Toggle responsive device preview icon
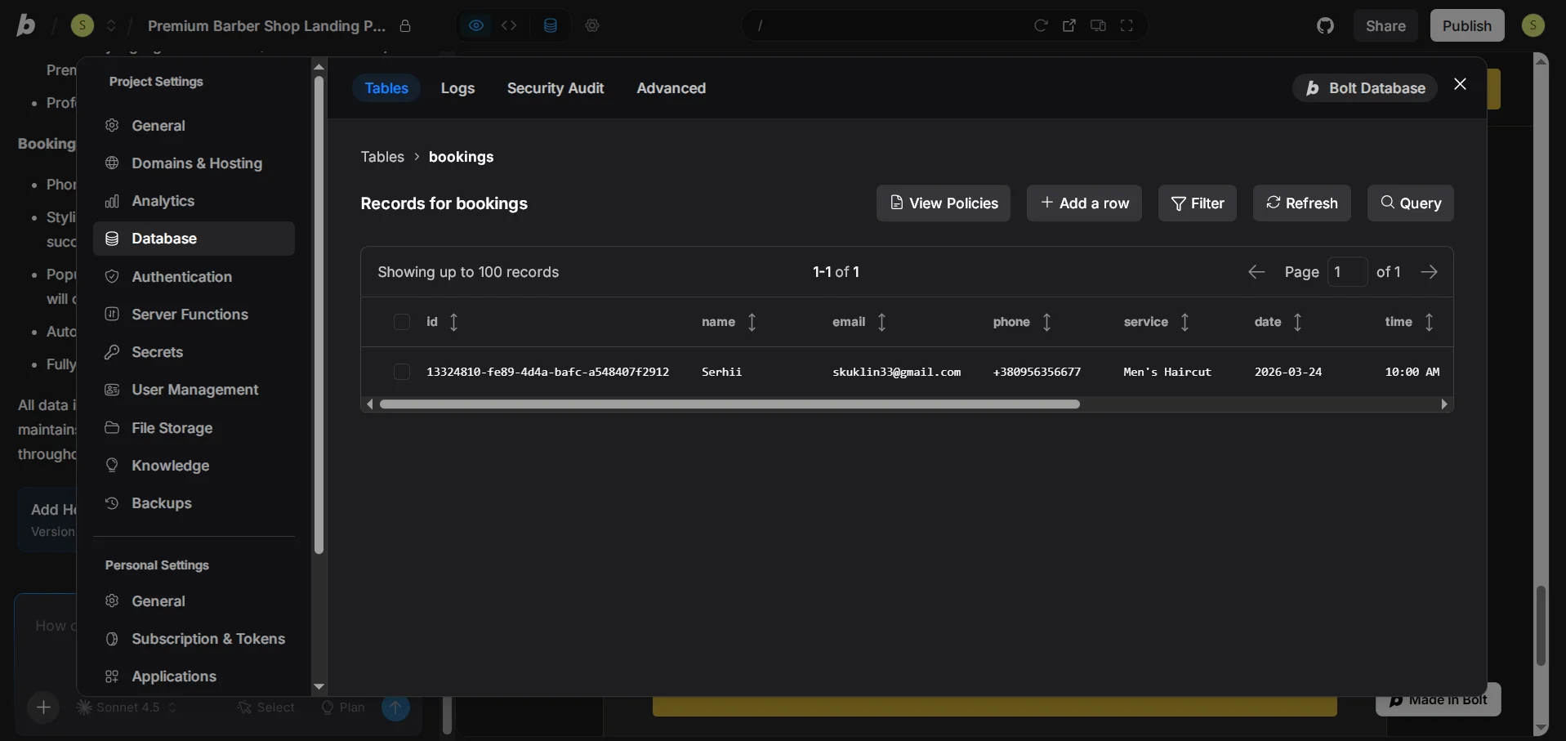Image resolution: width=1566 pixels, height=741 pixels. click(1098, 25)
